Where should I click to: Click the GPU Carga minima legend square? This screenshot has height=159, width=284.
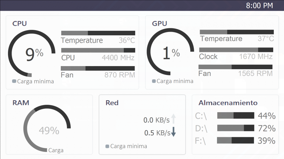154,81
